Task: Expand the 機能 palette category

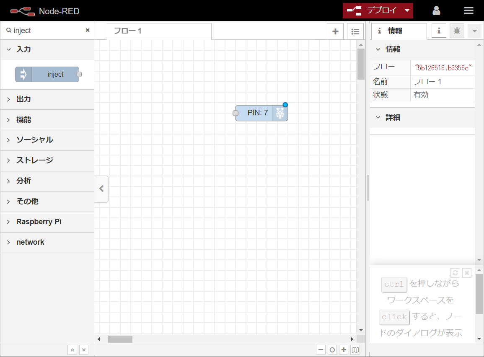Action: 47,120
